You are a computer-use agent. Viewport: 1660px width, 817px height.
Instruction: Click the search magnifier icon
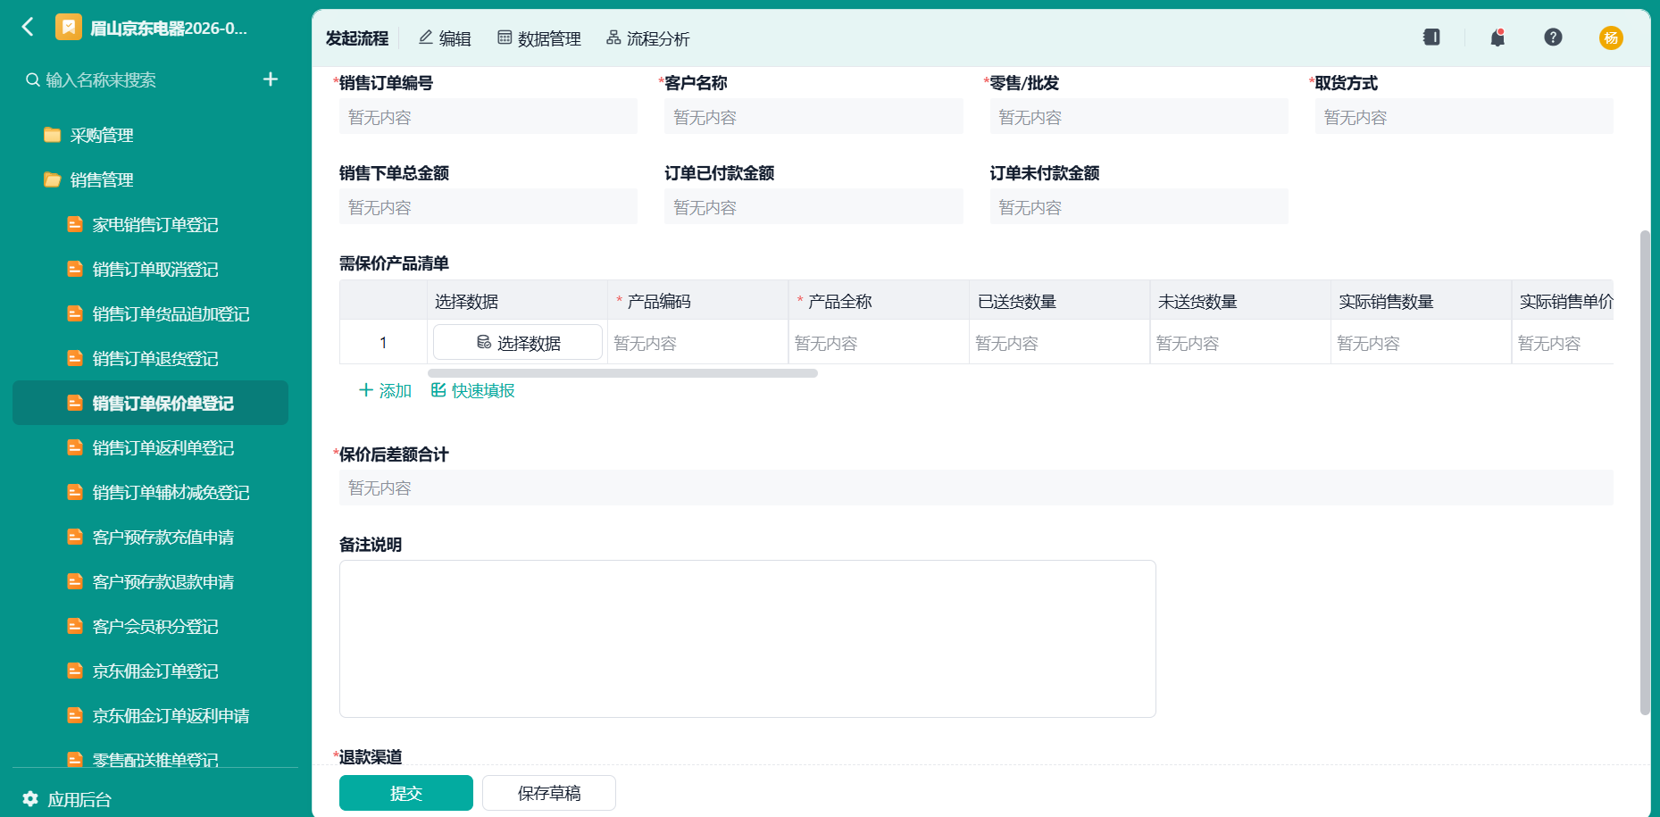click(x=32, y=79)
